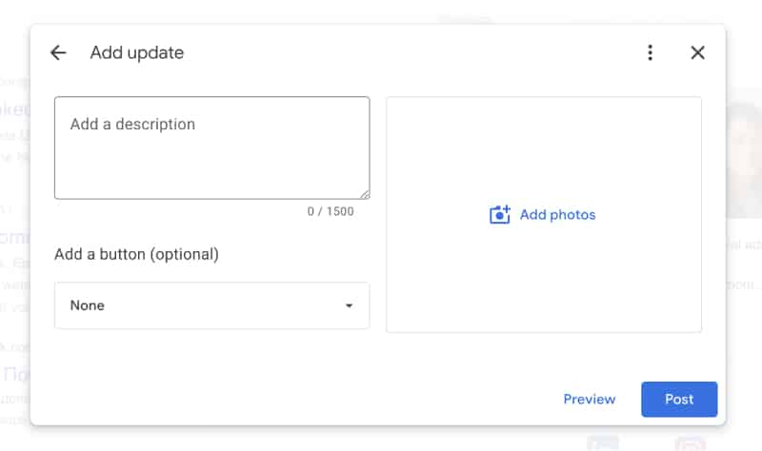
Task: Click the description box resize handle
Action: coord(365,194)
